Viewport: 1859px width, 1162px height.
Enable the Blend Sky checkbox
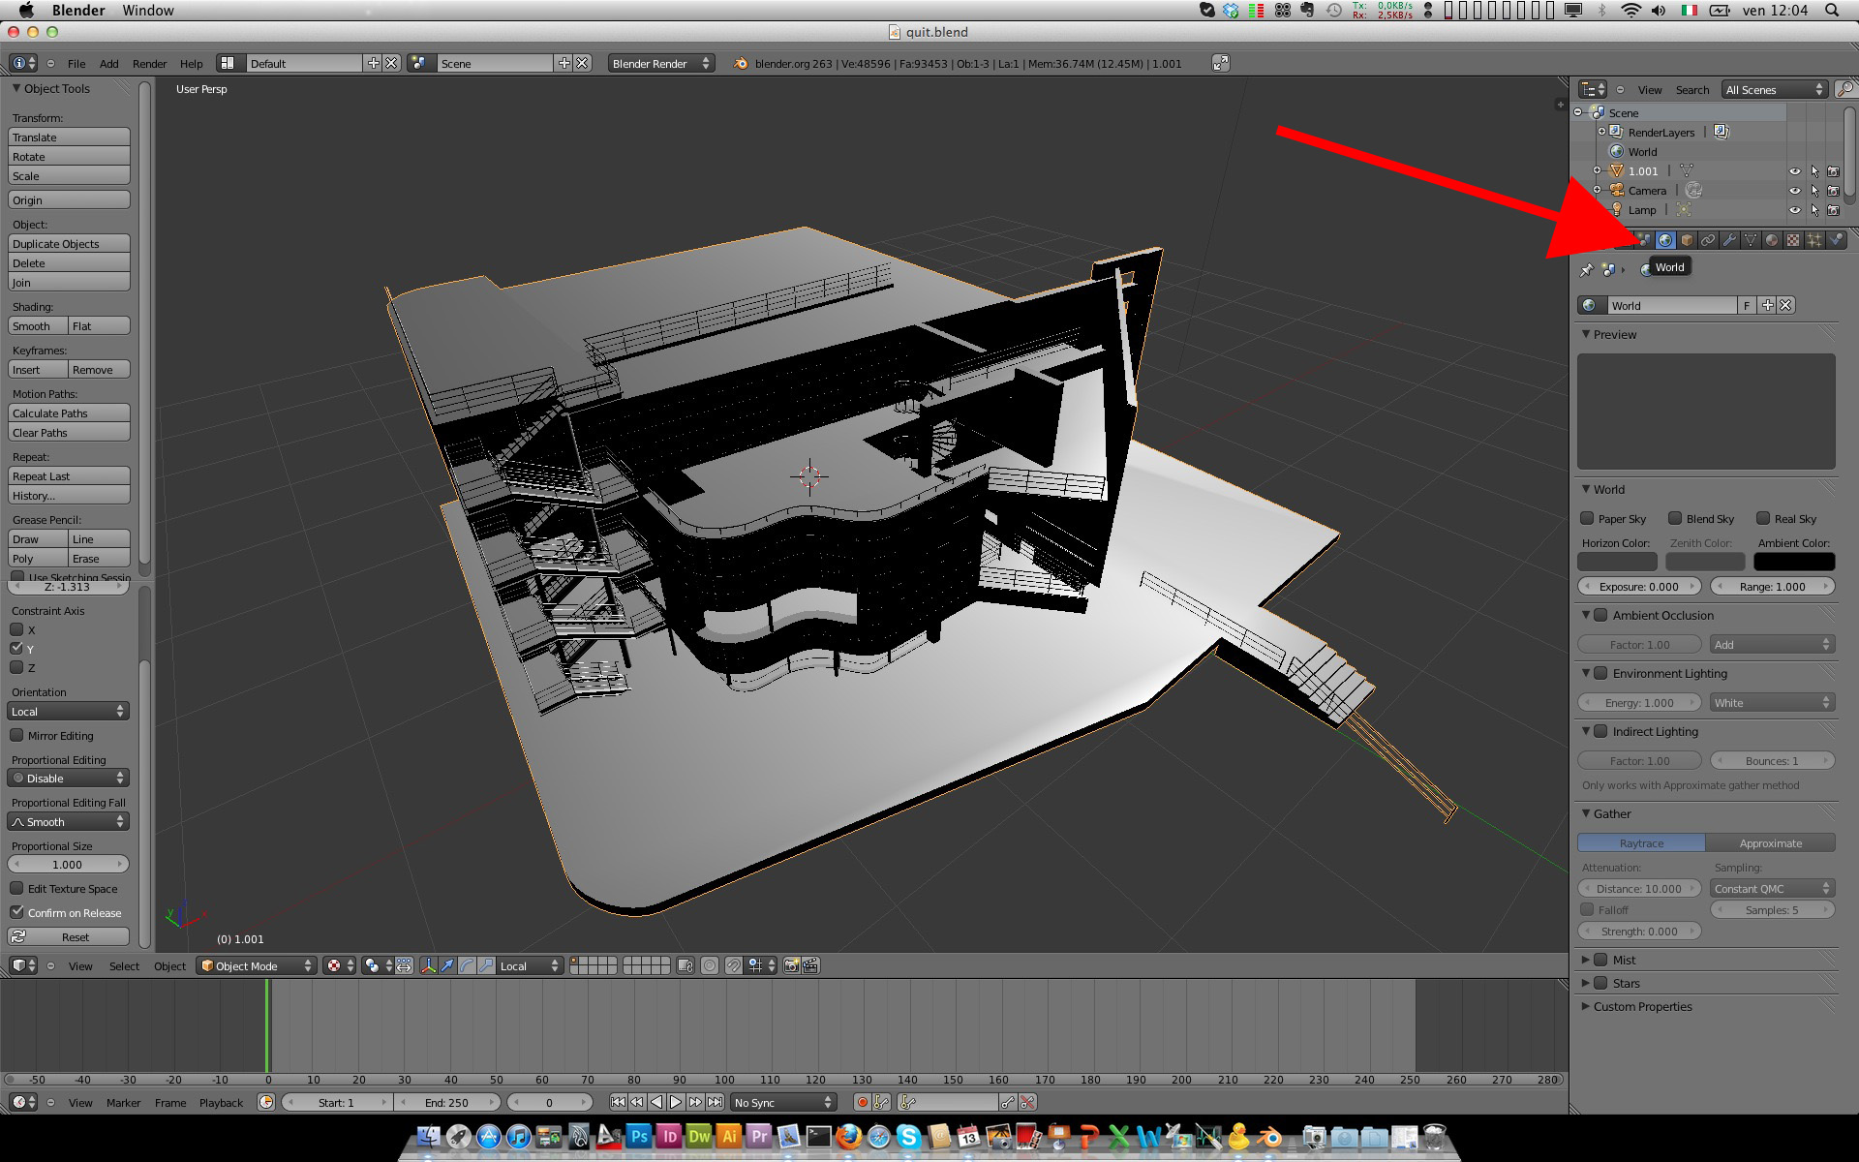(x=1675, y=518)
